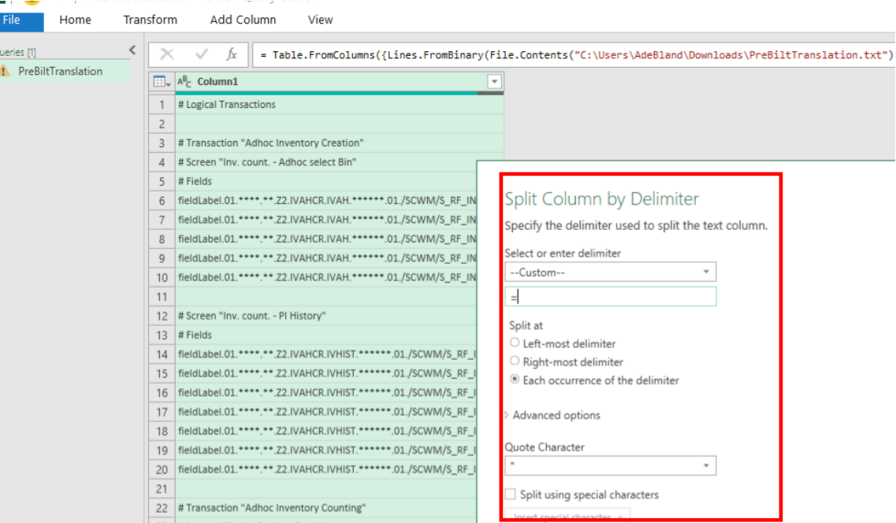The image size is (896, 523).
Task: Click the cancel formula X icon
Action: click(x=167, y=54)
